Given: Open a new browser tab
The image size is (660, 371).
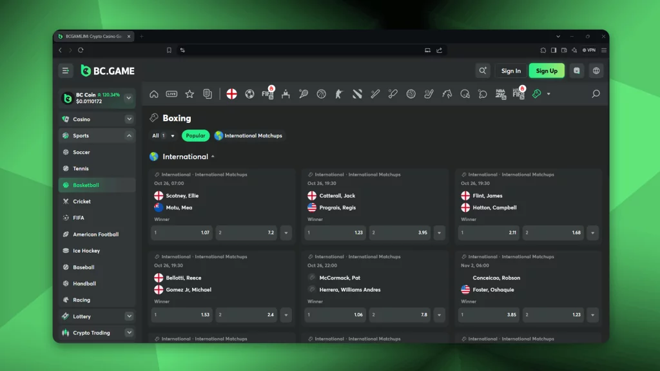Looking at the screenshot, I should click(x=141, y=37).
